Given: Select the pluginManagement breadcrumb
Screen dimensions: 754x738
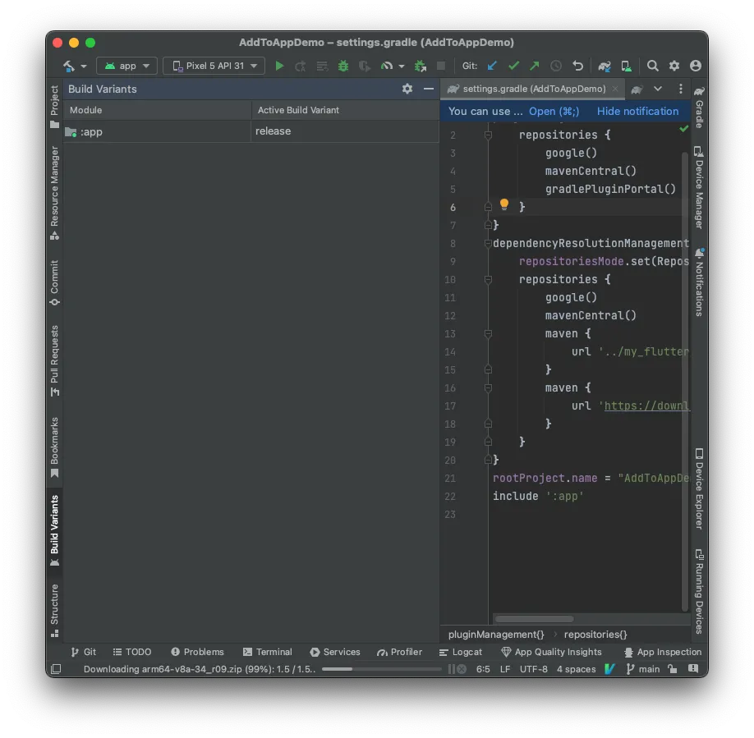Looking at the screenshot, I should click(495, 635).
